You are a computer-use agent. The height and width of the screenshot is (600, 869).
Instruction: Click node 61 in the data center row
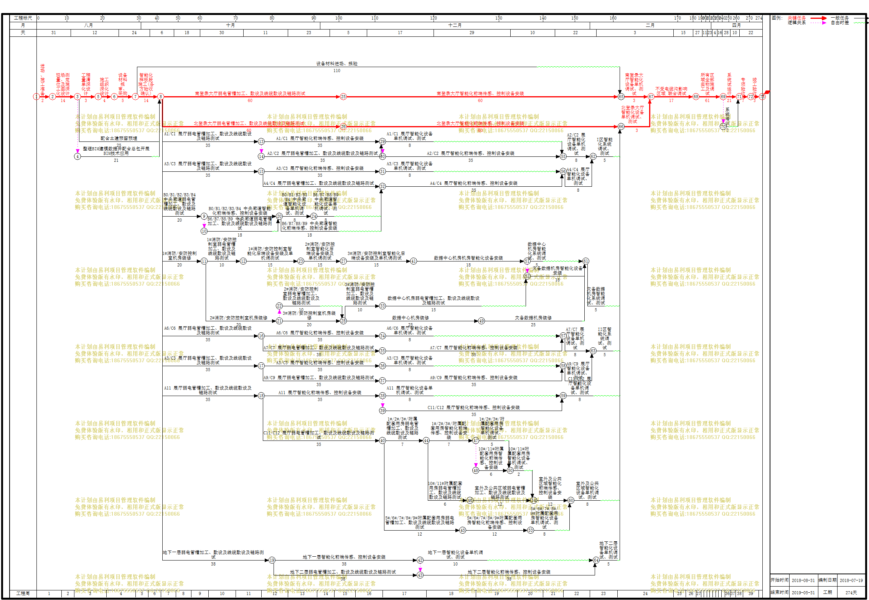tap(586, 261)
